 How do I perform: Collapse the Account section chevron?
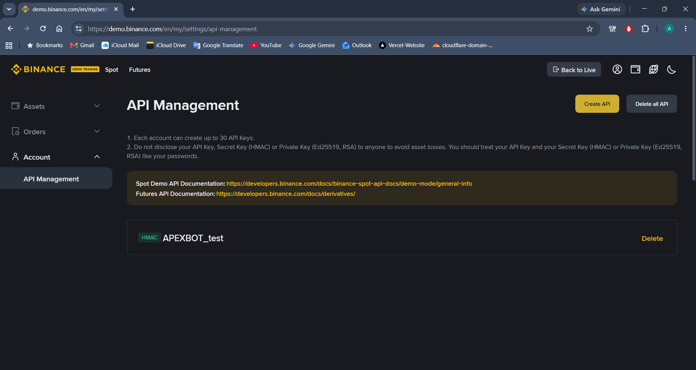[97, 157]
